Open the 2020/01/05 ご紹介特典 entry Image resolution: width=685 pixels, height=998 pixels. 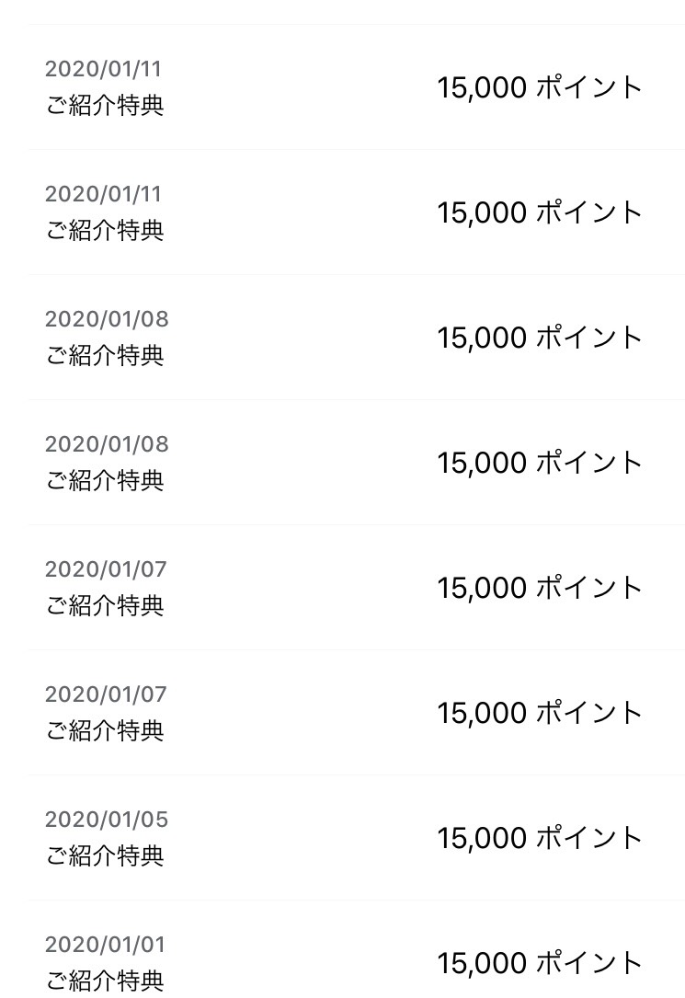(x=356, y=838)
